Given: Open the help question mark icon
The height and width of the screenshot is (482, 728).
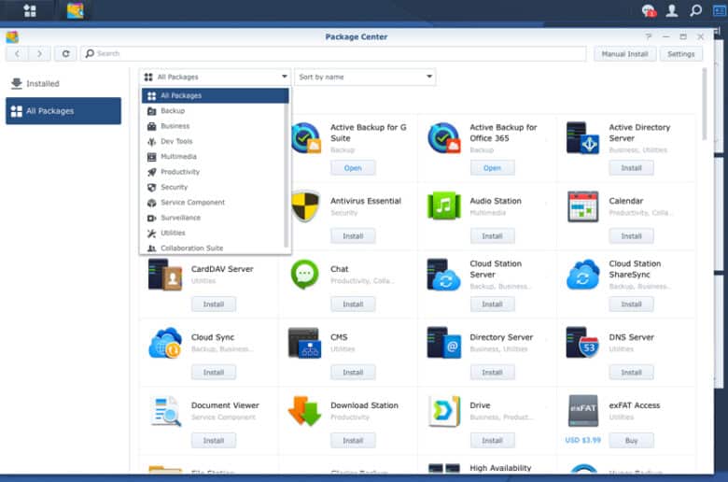Looking at the screenshot, I should [648, 36].
